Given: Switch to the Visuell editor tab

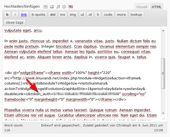Looking at the screenshot, I should tap(142, 7).
